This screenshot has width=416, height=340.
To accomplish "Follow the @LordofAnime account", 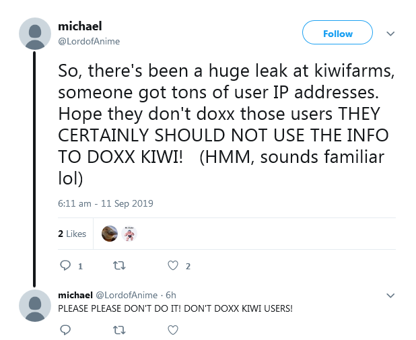I will 337,32.
